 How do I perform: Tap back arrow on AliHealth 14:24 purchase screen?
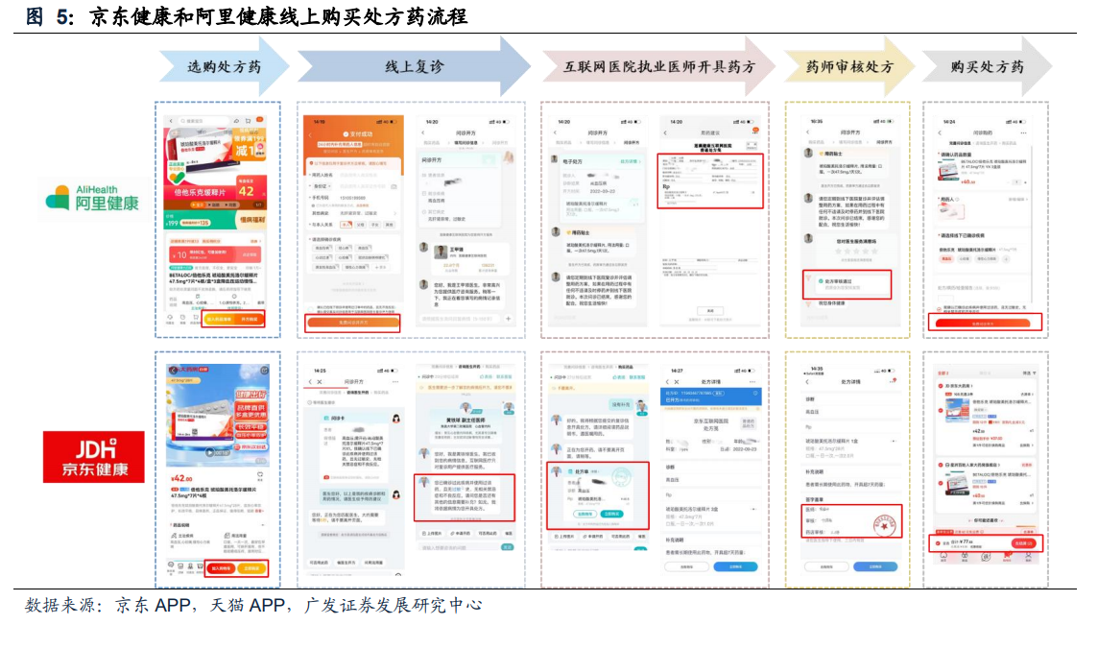[940, 132]
